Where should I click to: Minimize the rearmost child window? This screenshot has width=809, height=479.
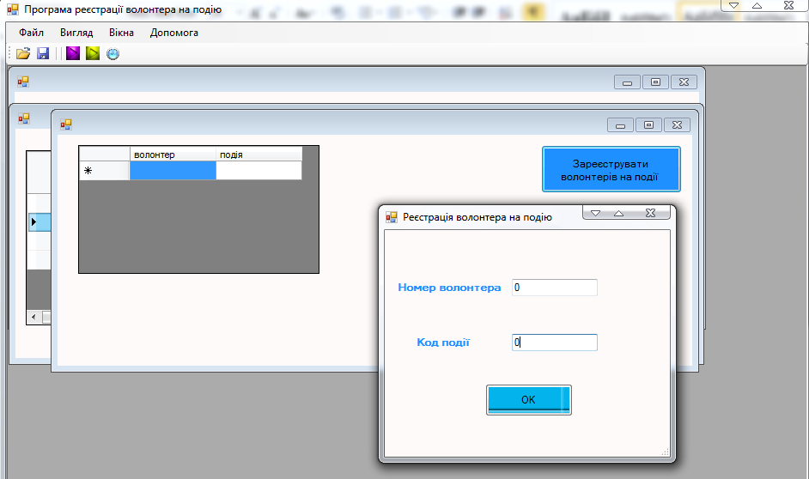(628, 82)
